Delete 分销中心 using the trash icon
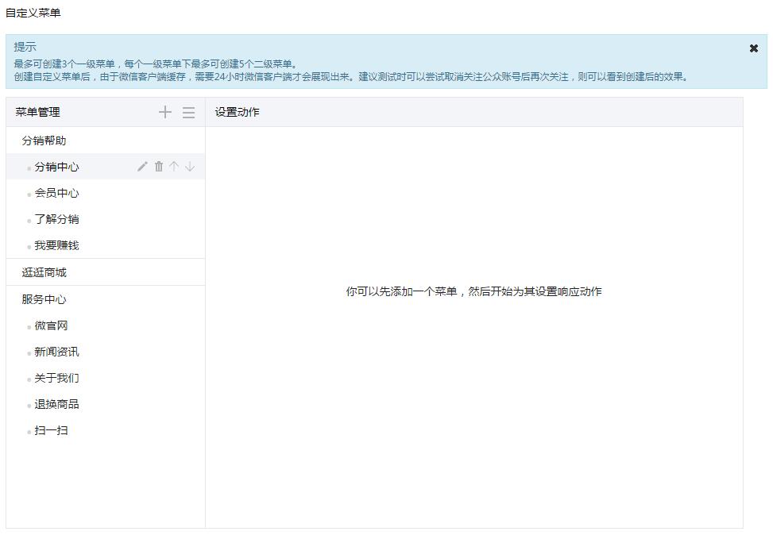The image size is (773, 539). 159,167
